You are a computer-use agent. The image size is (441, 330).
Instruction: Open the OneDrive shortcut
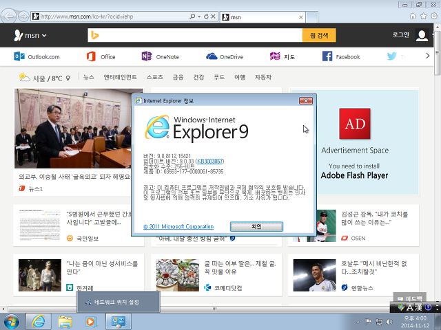225,56
